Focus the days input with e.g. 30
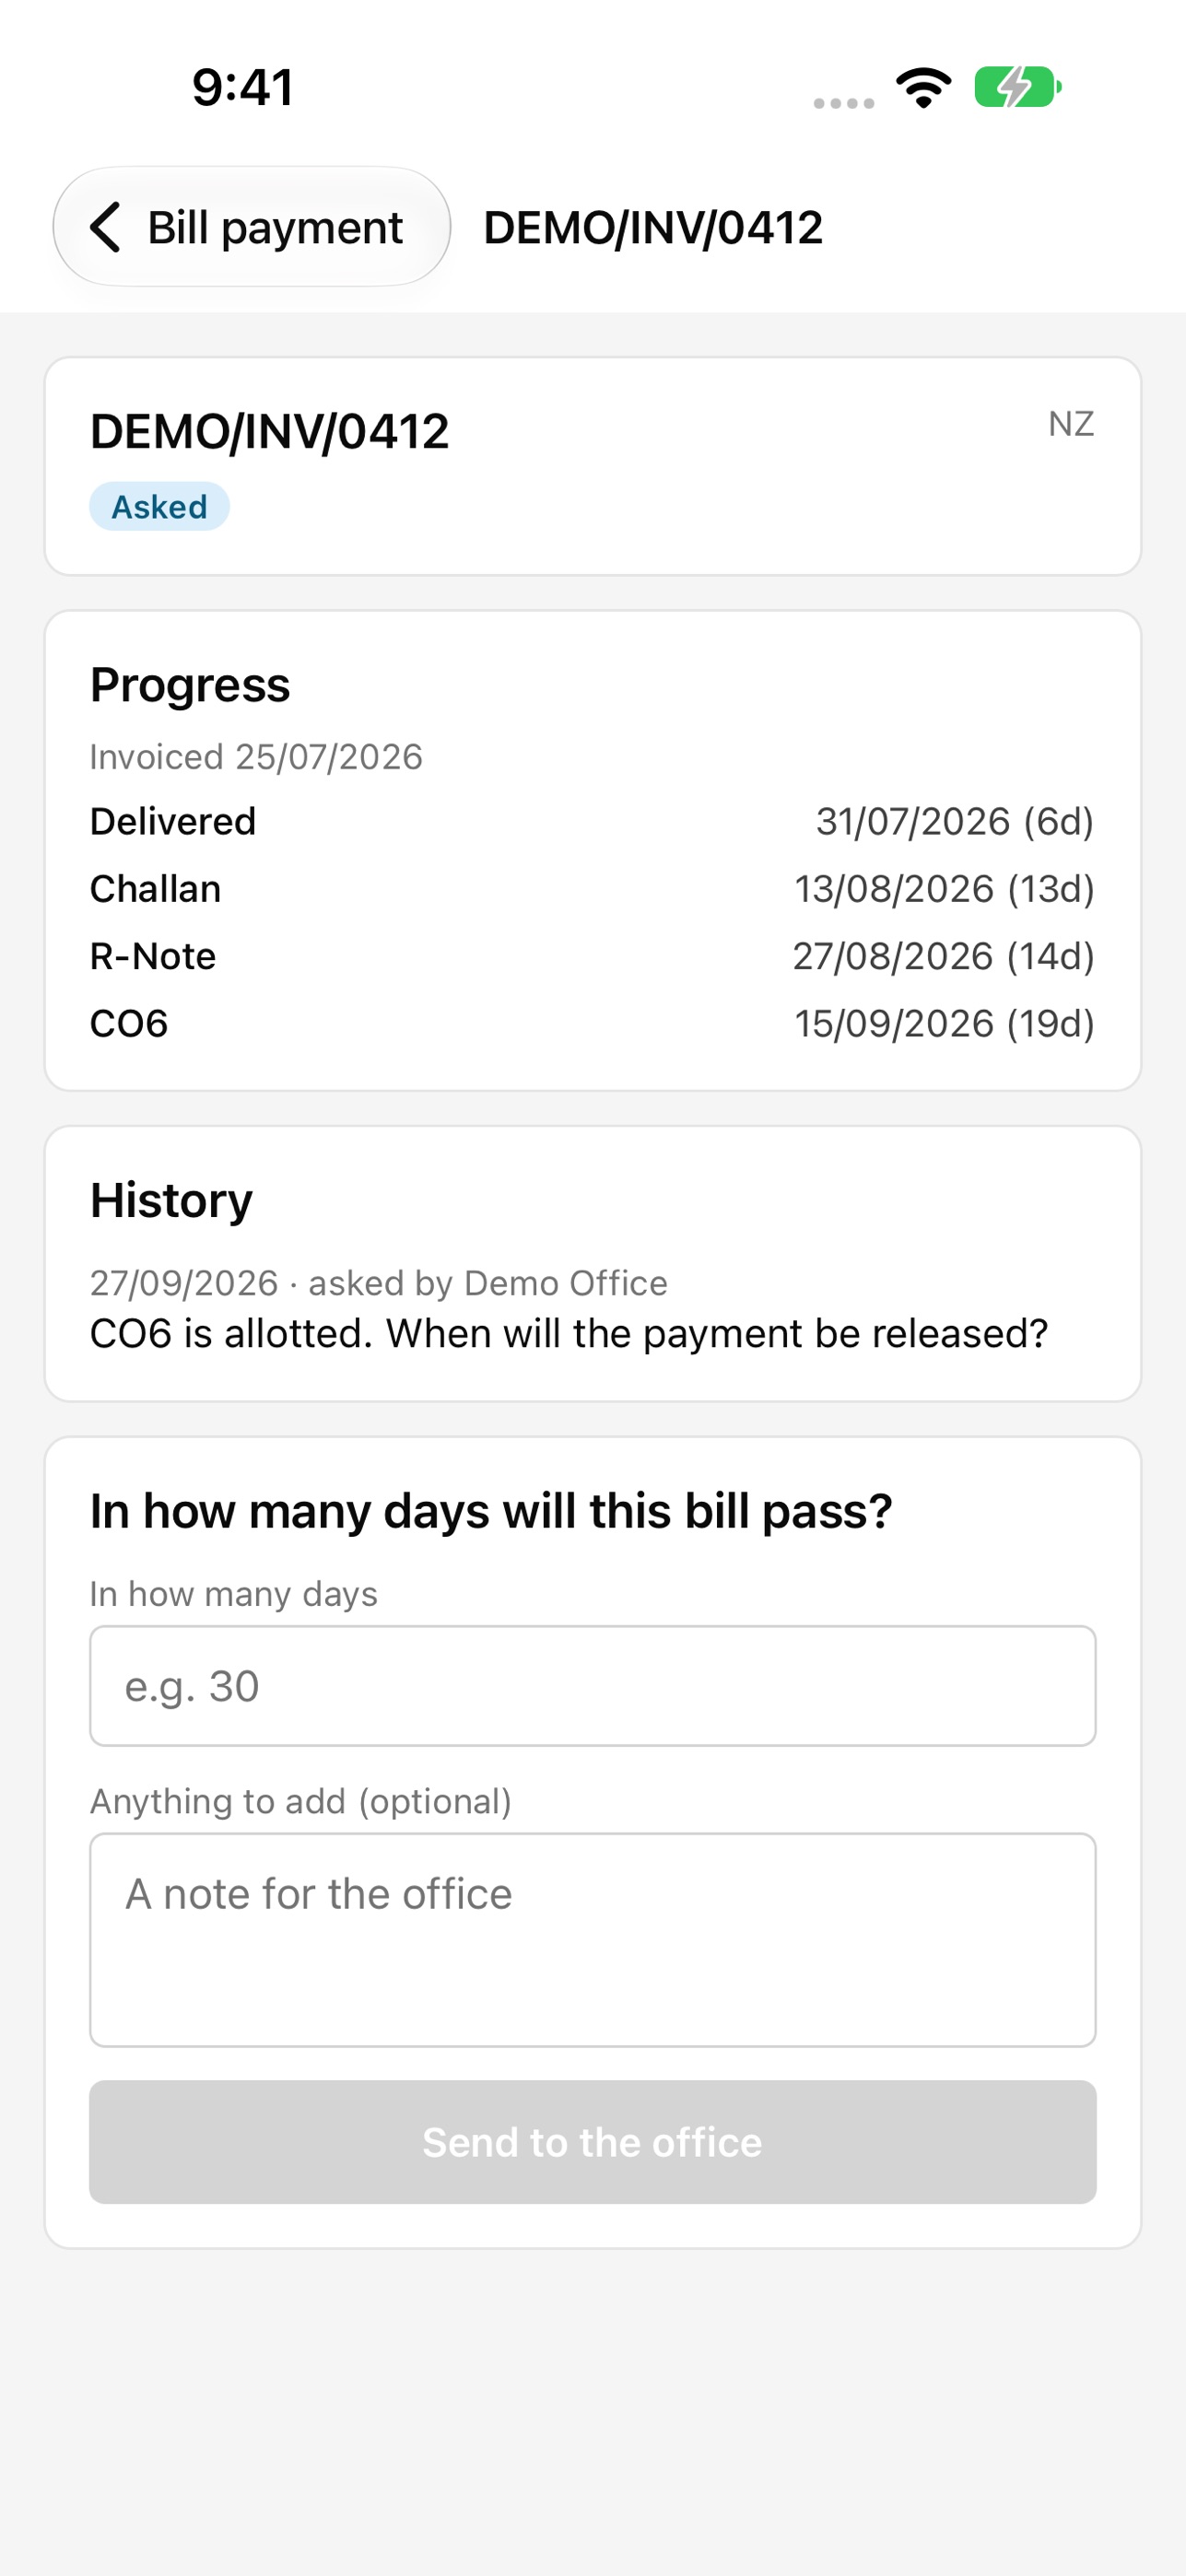1186x2576 pixels. coord(593,1686)
